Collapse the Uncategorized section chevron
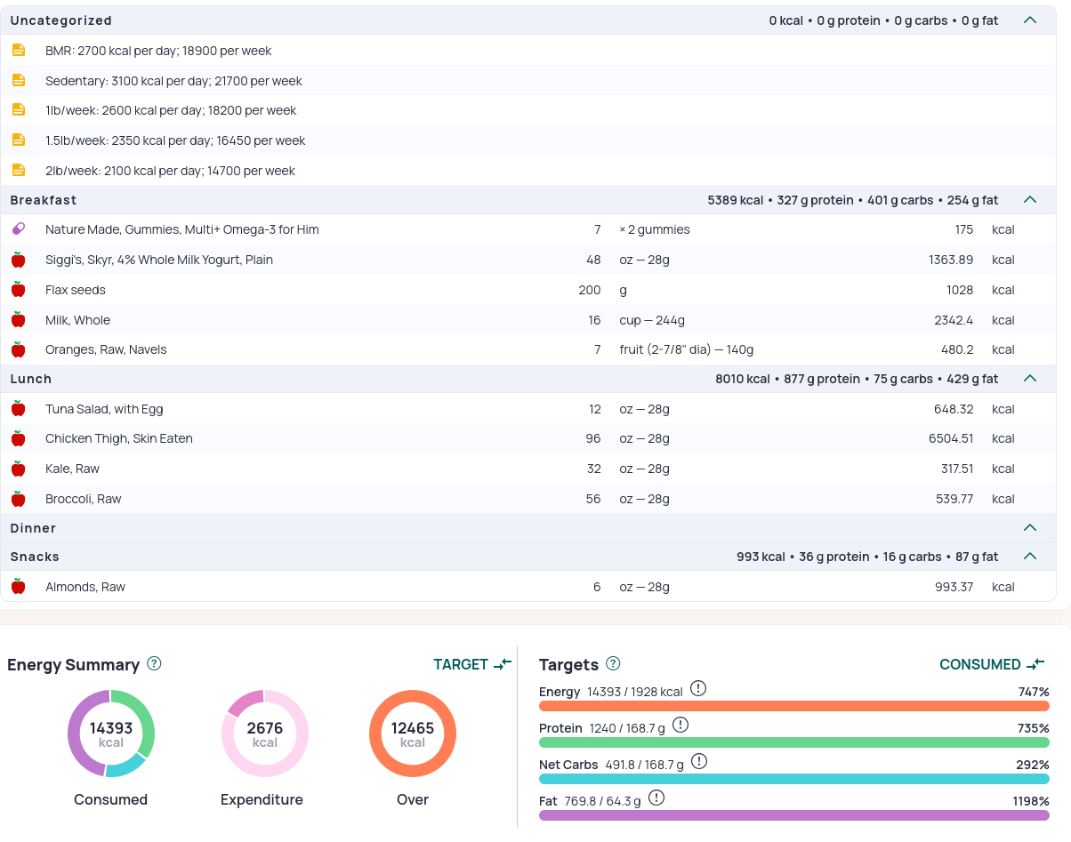 (x=1030, y=20)
